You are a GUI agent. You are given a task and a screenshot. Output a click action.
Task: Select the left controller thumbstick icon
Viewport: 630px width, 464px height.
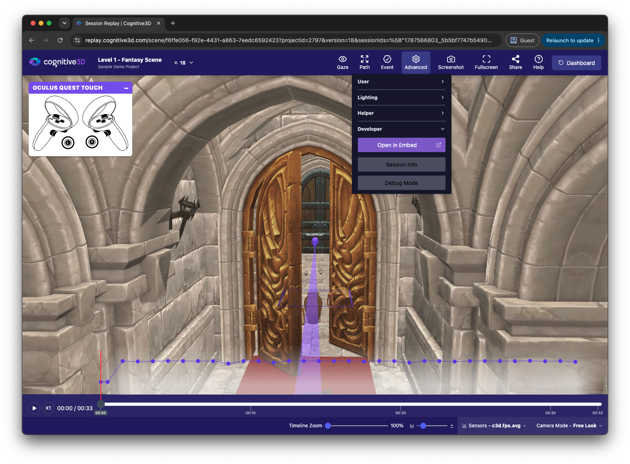pos(68,142)
